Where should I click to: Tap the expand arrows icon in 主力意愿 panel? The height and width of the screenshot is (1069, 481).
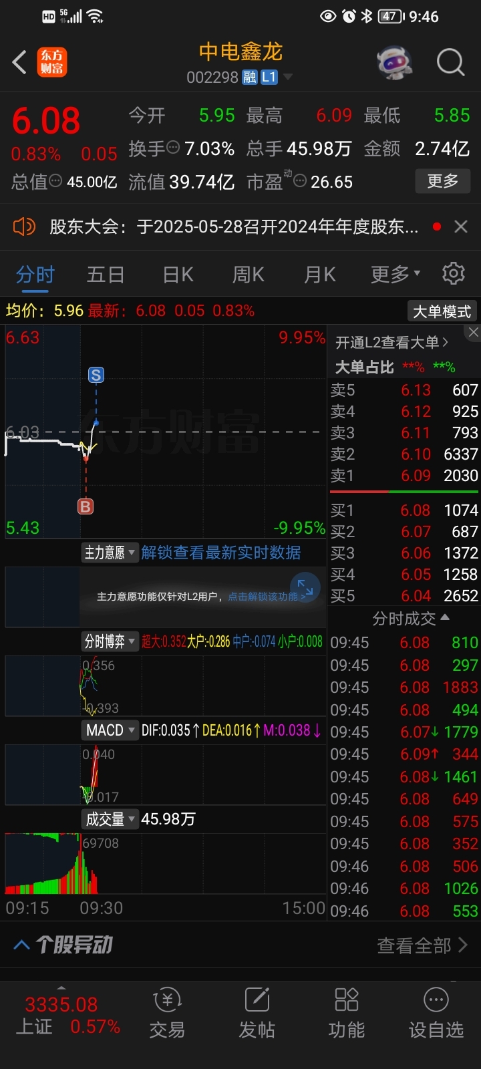pos(305,587)
